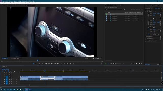Reset the Motion effect parameters
The height and width of the screenshot is (91, 163).
pos(160,12)
